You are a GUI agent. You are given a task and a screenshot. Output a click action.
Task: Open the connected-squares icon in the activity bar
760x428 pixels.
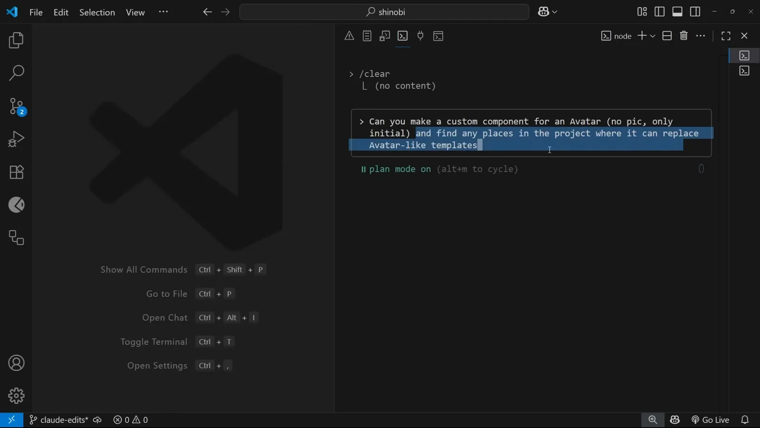[16, 238]
